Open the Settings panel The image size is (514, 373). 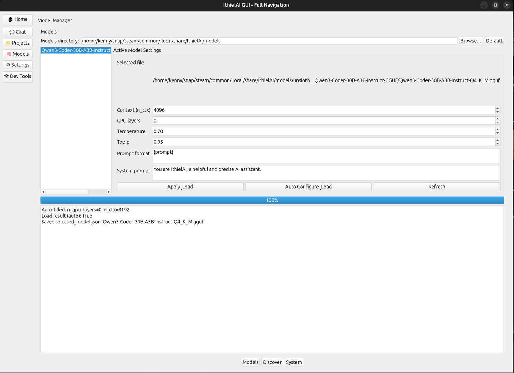coord(17,65)
